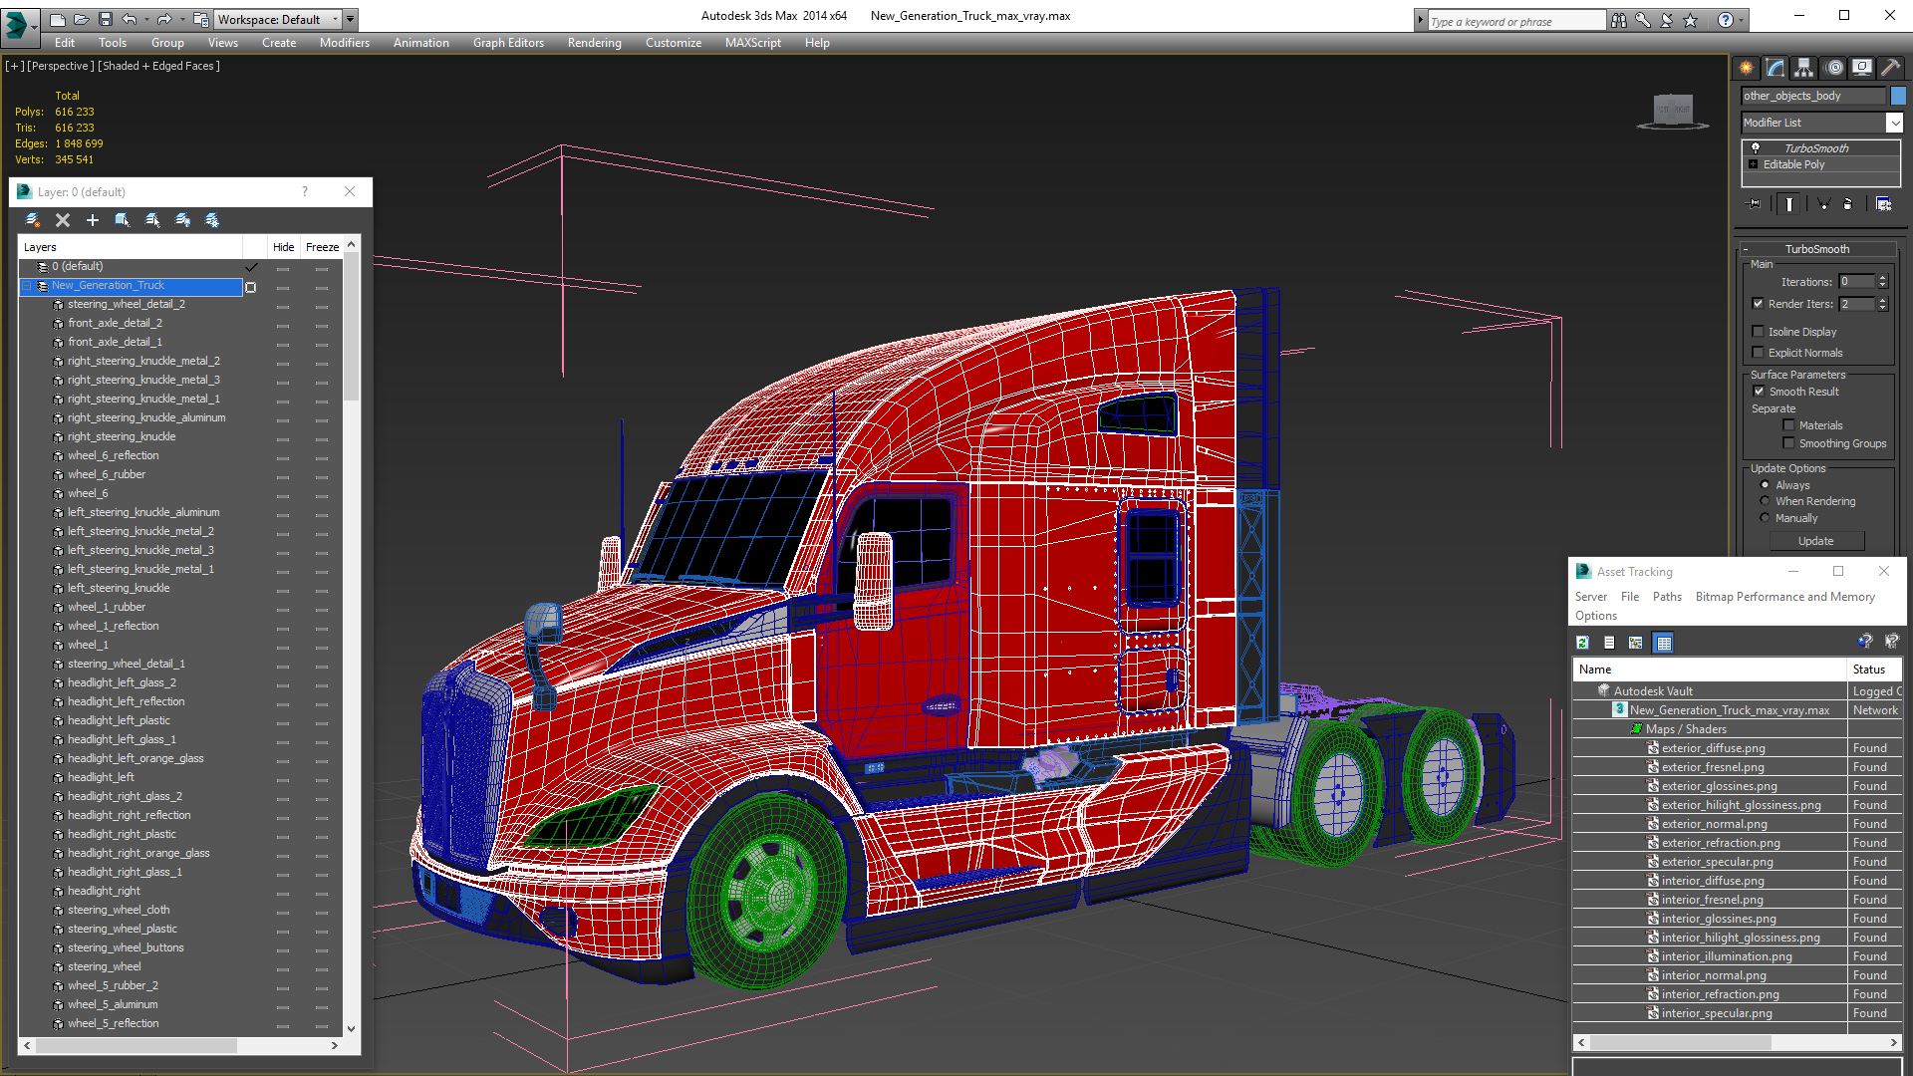1913x1076 pixels.
Task: Click Select Highlighted Objects and Layers icon
Action: tap(123, 220)
